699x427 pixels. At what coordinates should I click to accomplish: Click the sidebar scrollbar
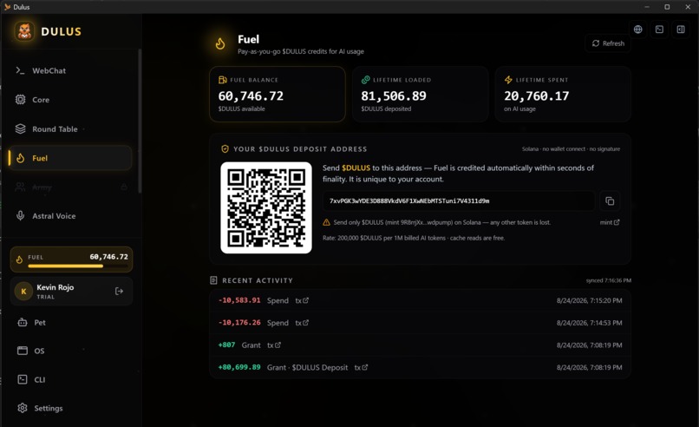[x=140, y=121]
